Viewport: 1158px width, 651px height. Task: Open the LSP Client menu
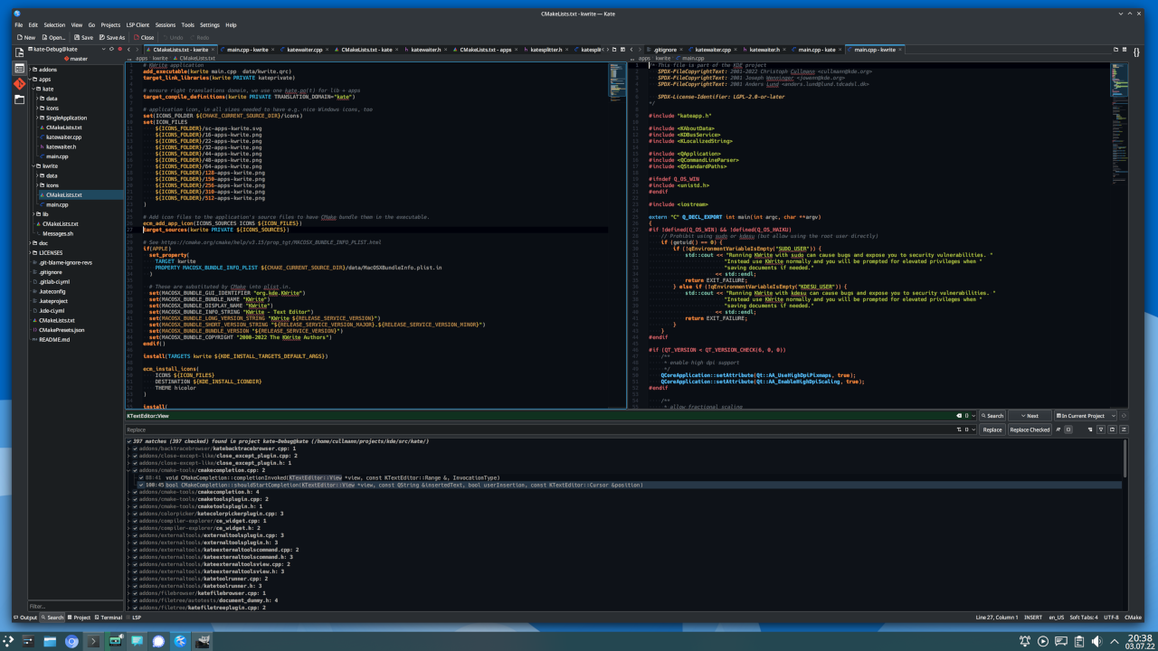coord(137,25)
